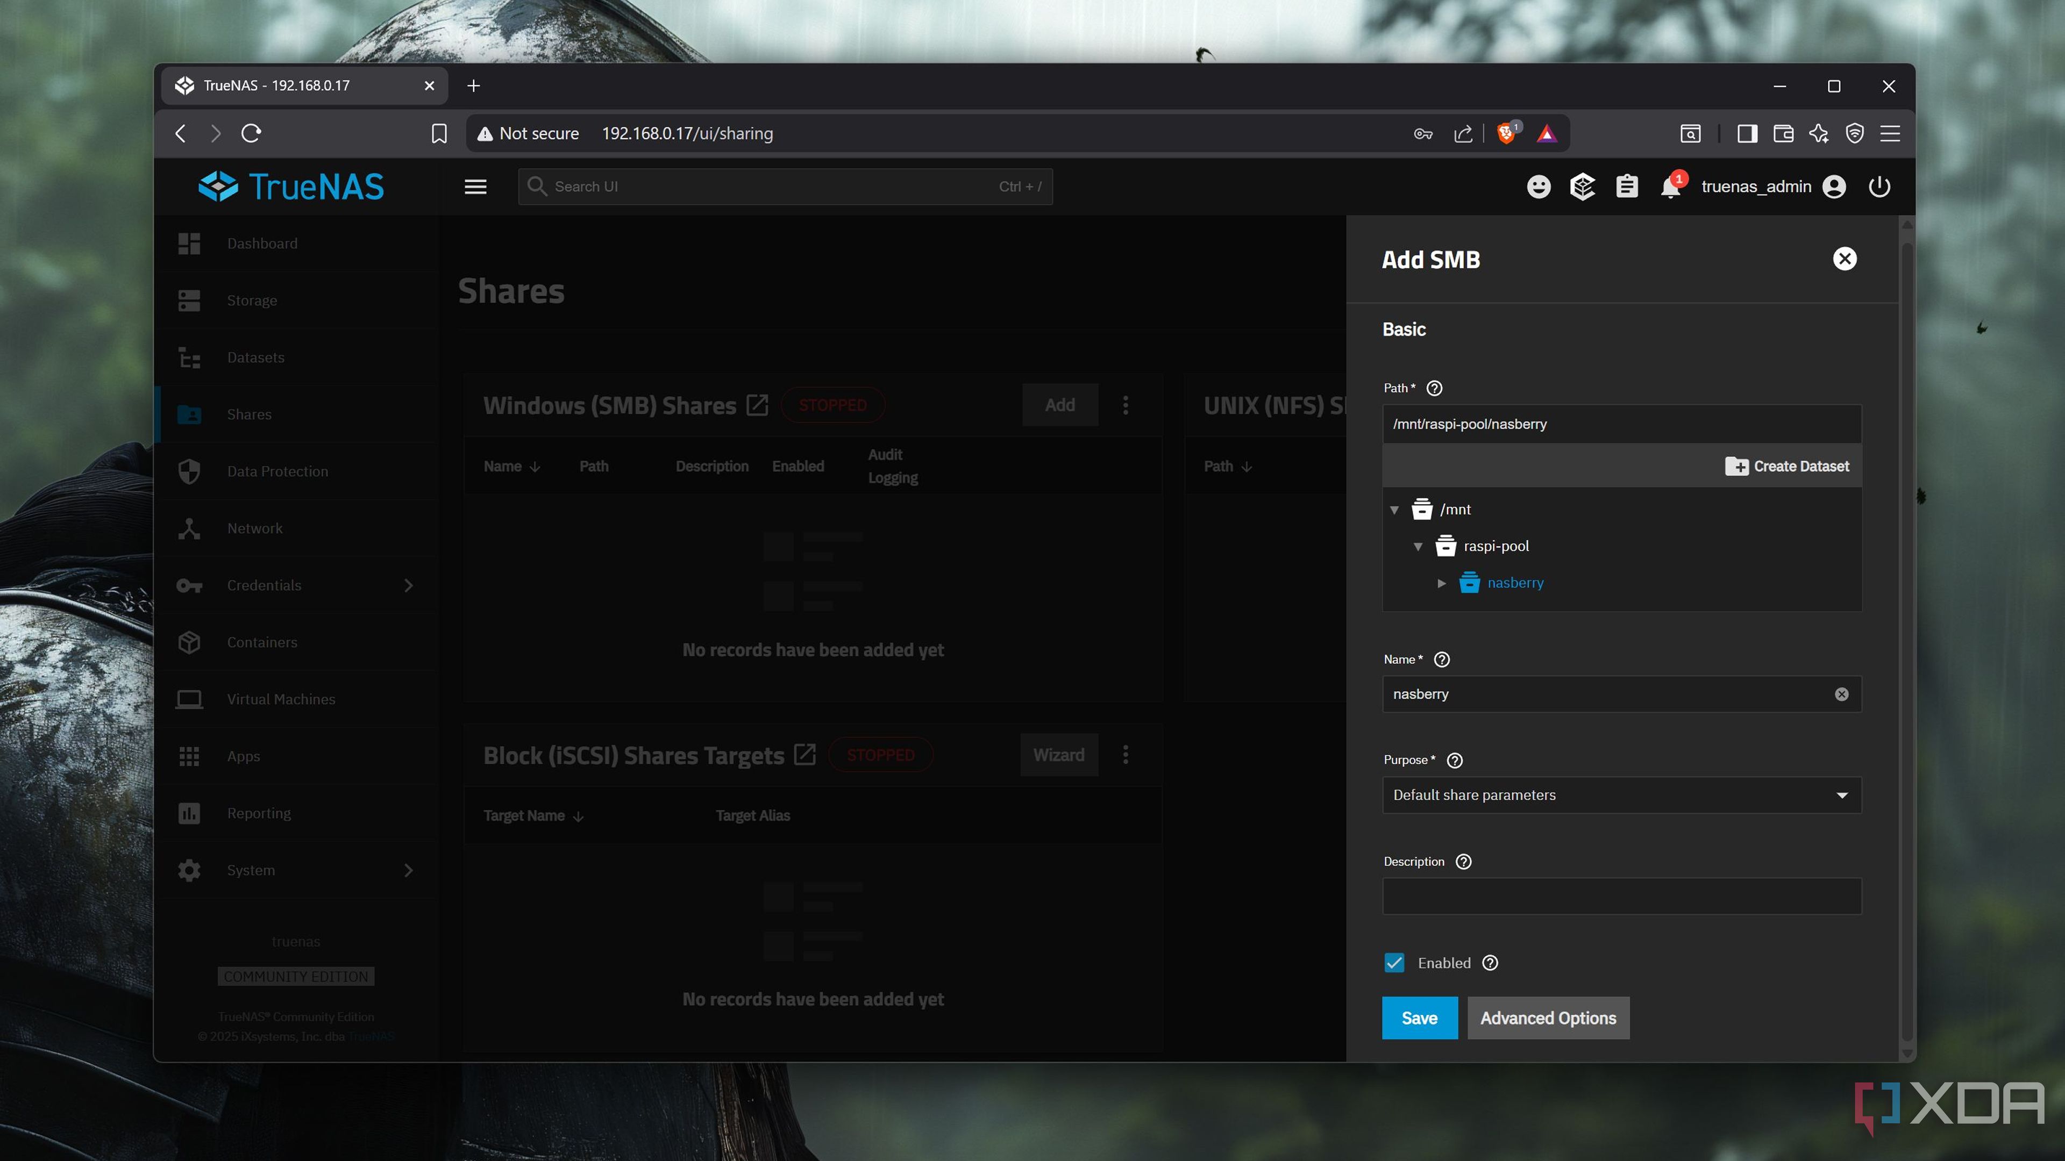The image size is (2065, 1161).
Task: Click browser address bar URL
Action: pyautogui.click(x=687, y=133)
